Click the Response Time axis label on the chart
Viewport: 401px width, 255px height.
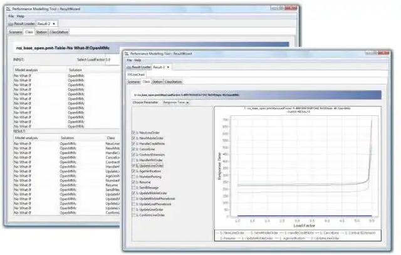coord(219,166)
